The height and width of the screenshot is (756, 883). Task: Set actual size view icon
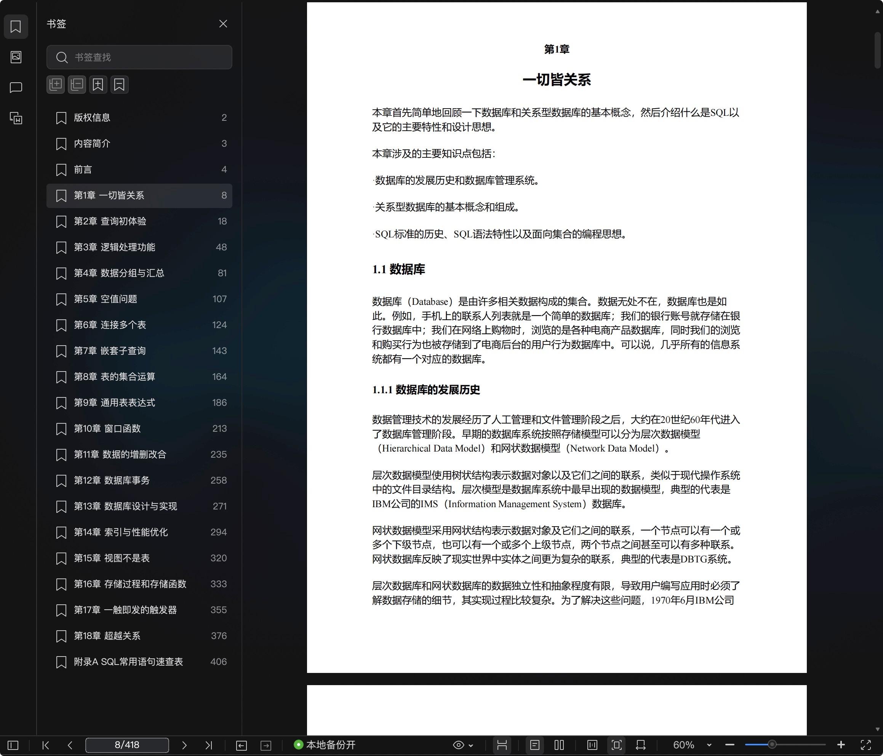click(x=592, y=745)
